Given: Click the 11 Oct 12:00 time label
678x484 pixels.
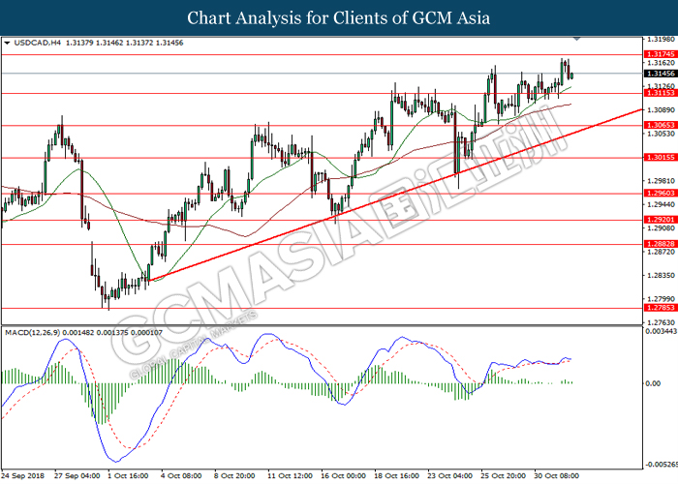Looking at the screenshot, I should coord(290,476).
